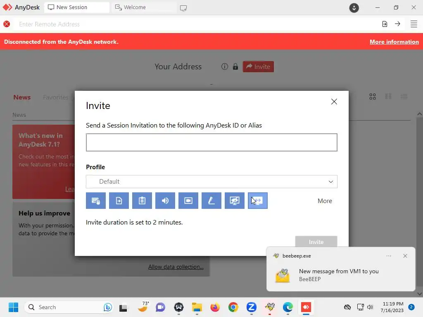Open Bing chat icon in search box
Screen dimensions: 423x317
point(107,307)
